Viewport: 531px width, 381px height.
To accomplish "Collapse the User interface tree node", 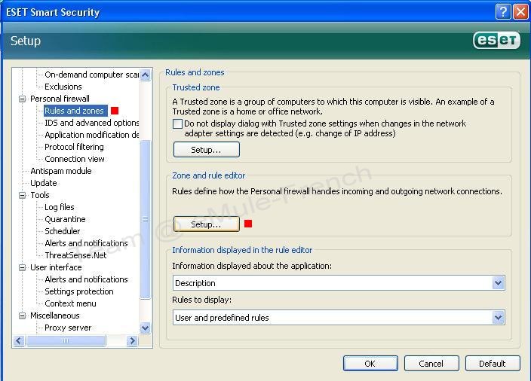I will [x=23, y=267].
